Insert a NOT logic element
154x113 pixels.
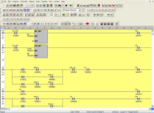point(14,10)
